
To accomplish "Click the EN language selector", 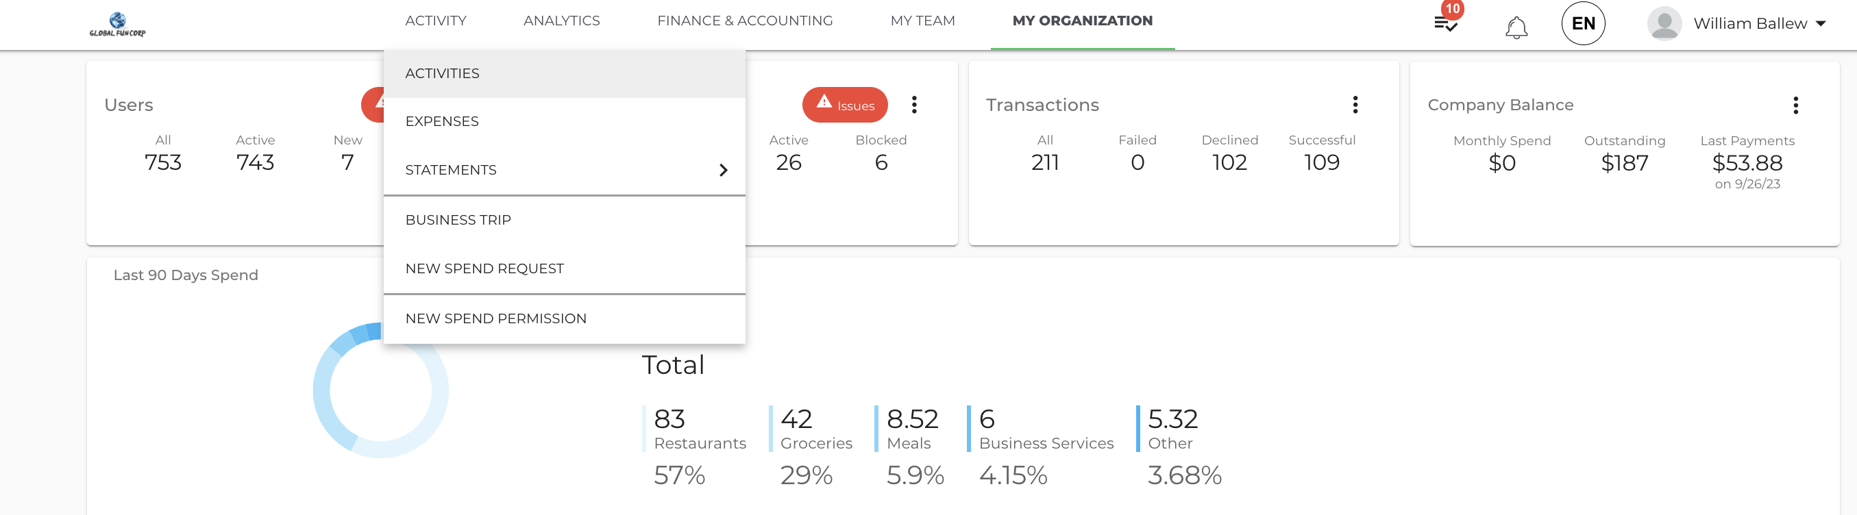I will pos(1582,24).
